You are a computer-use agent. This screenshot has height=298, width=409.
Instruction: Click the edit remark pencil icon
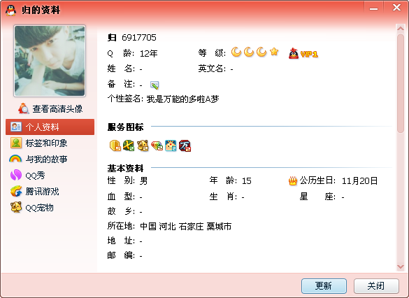tap(155, 85)
